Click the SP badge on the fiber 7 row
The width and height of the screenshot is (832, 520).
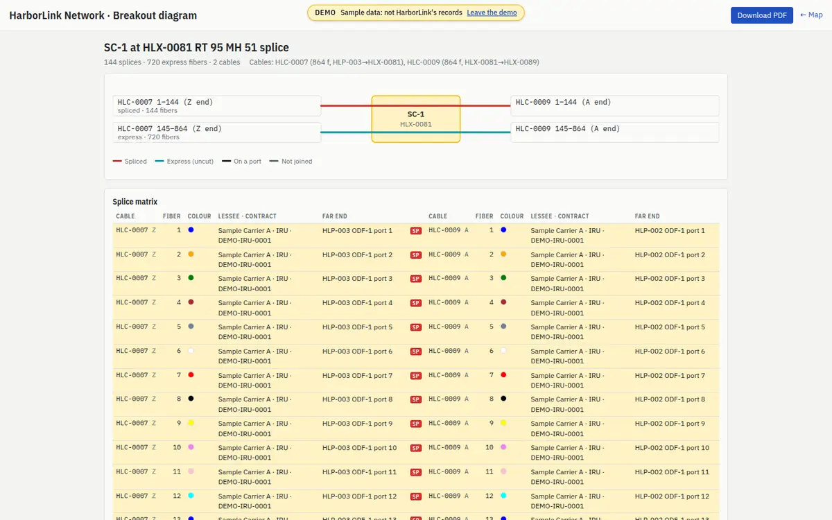tap(416, 376)
